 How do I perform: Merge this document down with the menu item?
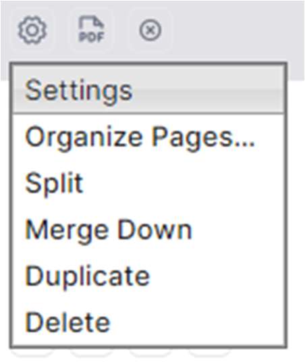tap(148, 230)
